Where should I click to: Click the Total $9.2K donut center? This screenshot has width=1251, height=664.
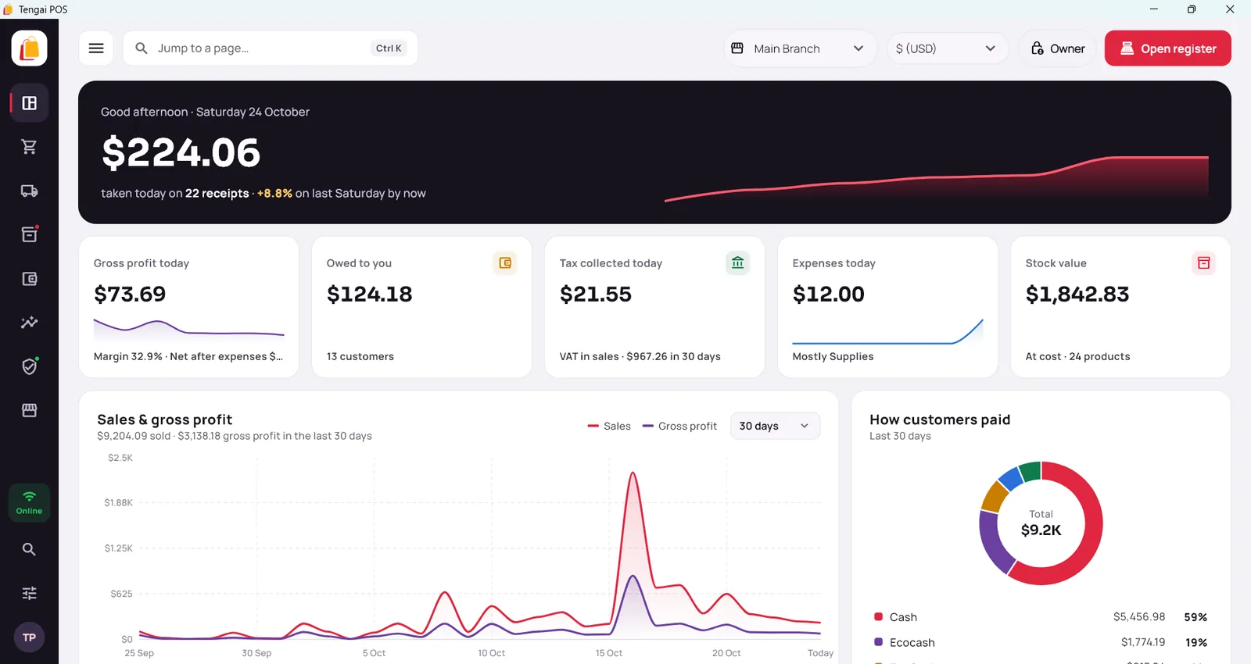click(x=1041, y=523)
